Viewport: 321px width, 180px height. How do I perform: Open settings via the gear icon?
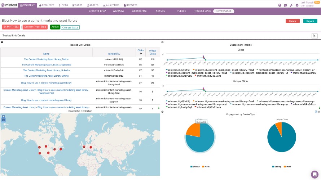pyautogui.click(x=297, y=5)
